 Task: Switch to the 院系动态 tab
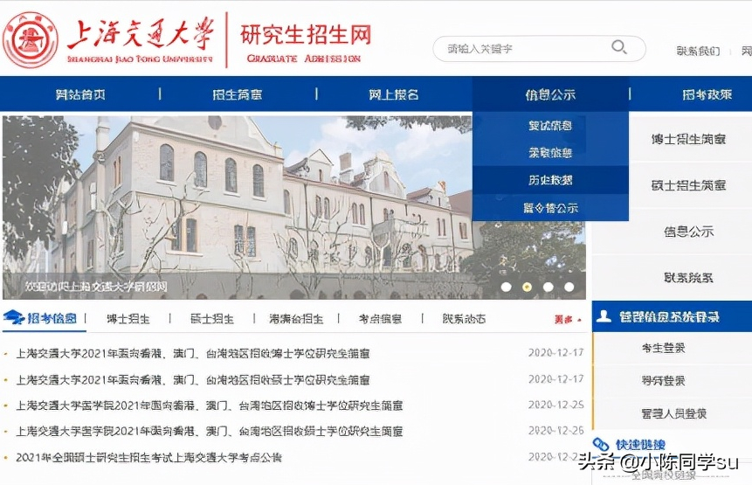click(464, 319)
